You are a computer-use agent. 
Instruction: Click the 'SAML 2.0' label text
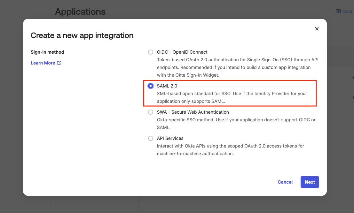(167, 86)
